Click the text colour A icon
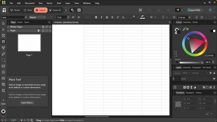This screenshot has height=122, width=217. tap(134, 17)
